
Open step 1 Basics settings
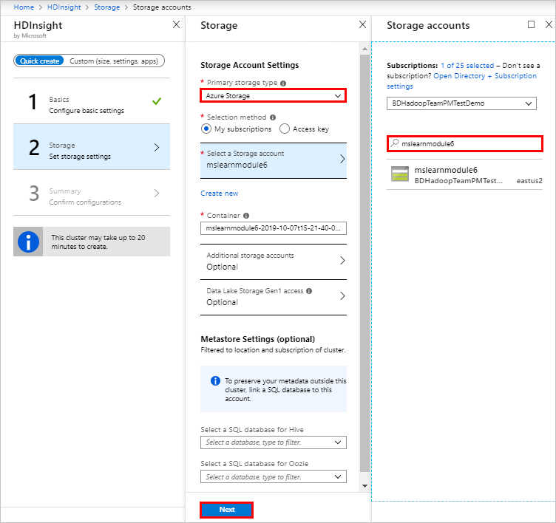[x=92, y=101]
